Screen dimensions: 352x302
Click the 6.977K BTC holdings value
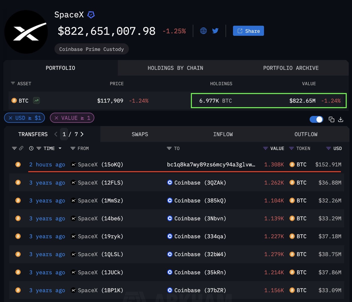pyautogui.click(x=216, y=101)
